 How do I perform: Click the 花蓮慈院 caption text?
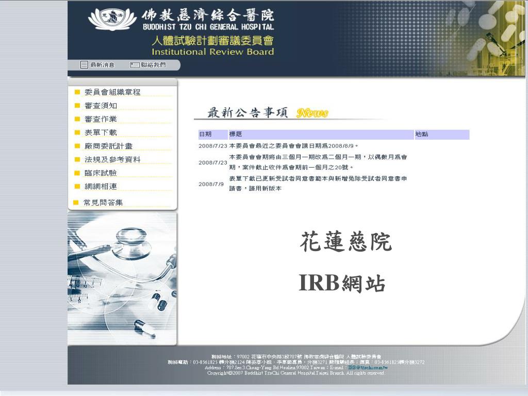pyautogui.click(x=346, y=242)
